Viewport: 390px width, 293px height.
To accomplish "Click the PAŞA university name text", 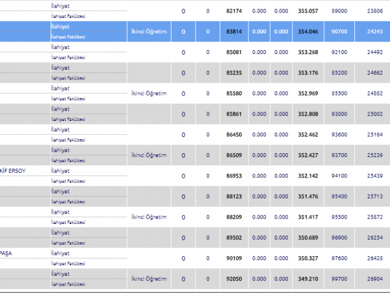I will click(6, 253).
